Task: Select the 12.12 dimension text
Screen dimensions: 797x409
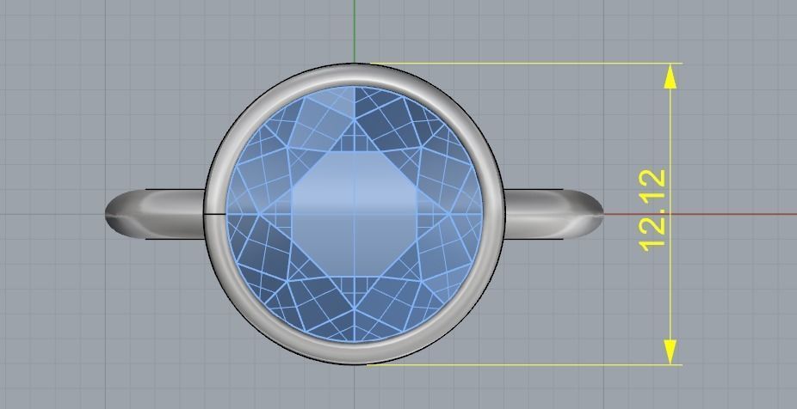Action: point(652,211)
